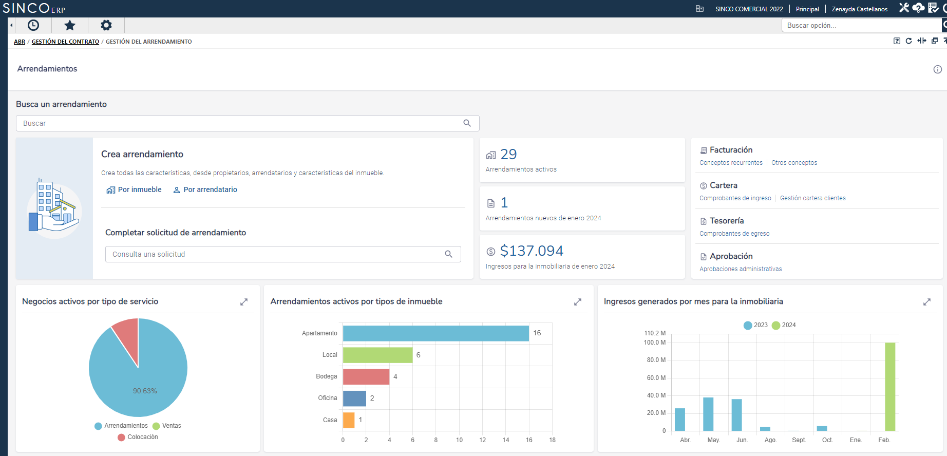The width and height of the screenshot is (947, 456).
Task: Click the question mark help icon
Action: click(x=897, y=41)
